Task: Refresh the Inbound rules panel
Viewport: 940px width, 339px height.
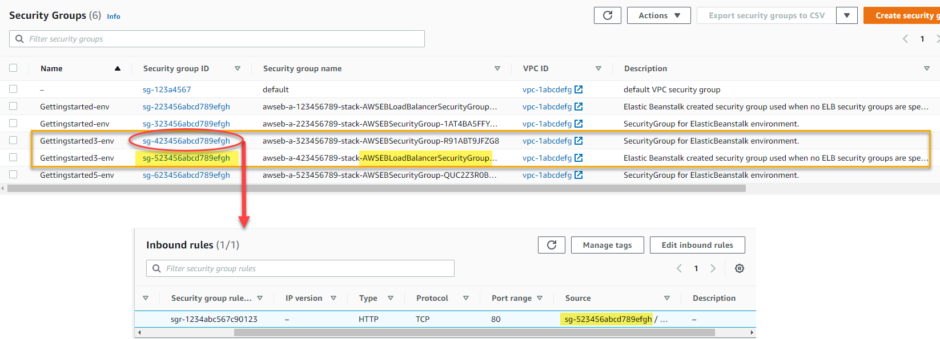Action: (551, 245)
